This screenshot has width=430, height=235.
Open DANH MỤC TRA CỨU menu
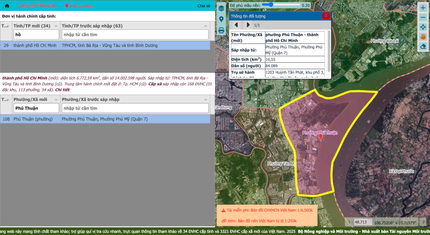point(37,6)
